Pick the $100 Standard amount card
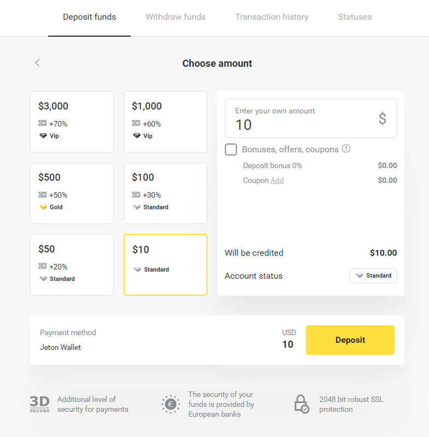429x437 pixels. click(x=165, y=193)
